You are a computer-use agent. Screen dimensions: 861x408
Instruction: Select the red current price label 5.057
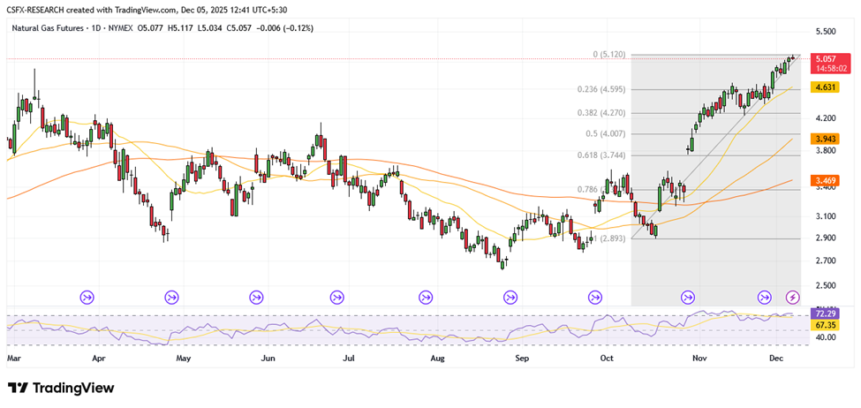tap(826, 59)
